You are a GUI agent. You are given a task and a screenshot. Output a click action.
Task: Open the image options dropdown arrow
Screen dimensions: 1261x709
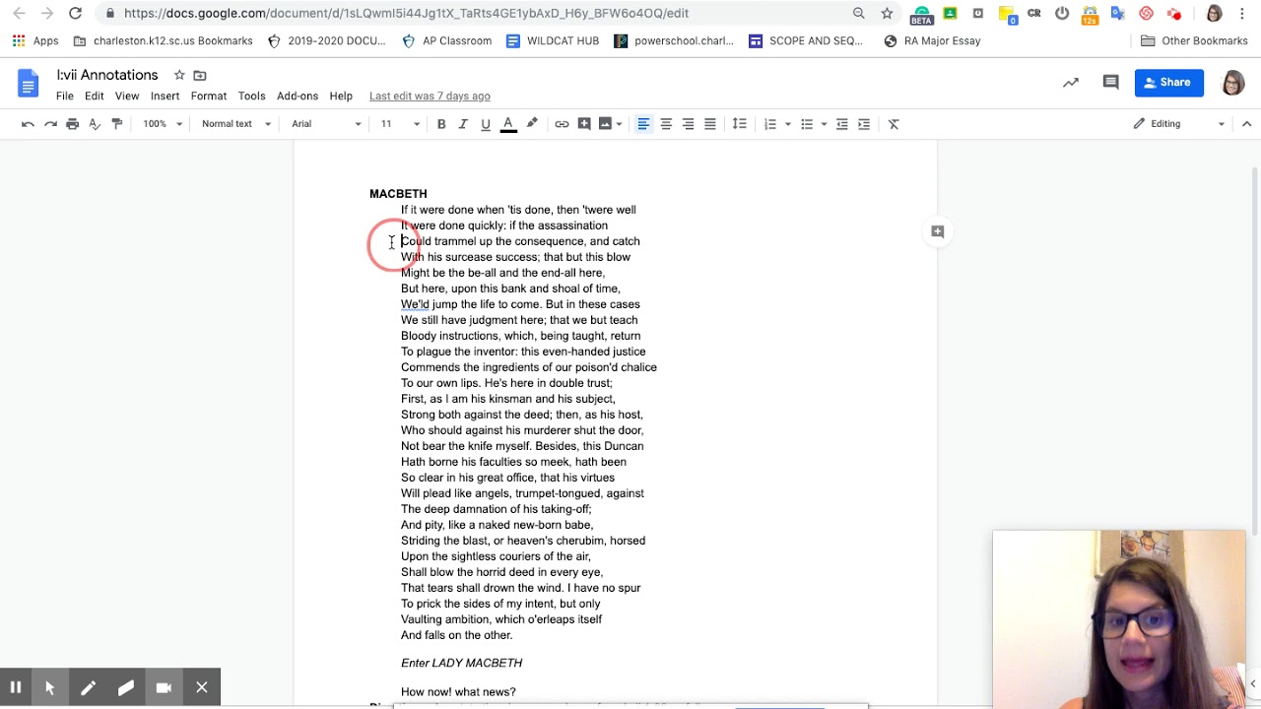pos(619,124)
